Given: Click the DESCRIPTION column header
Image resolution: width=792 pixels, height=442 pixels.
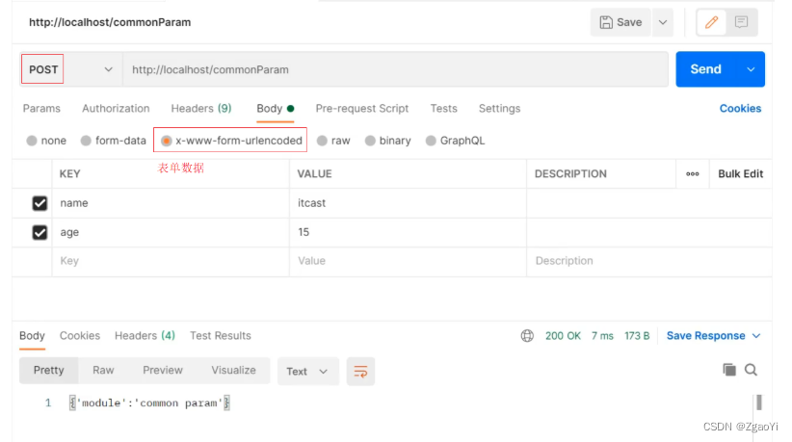Looking at the screenshot, I should coord(570,174).
